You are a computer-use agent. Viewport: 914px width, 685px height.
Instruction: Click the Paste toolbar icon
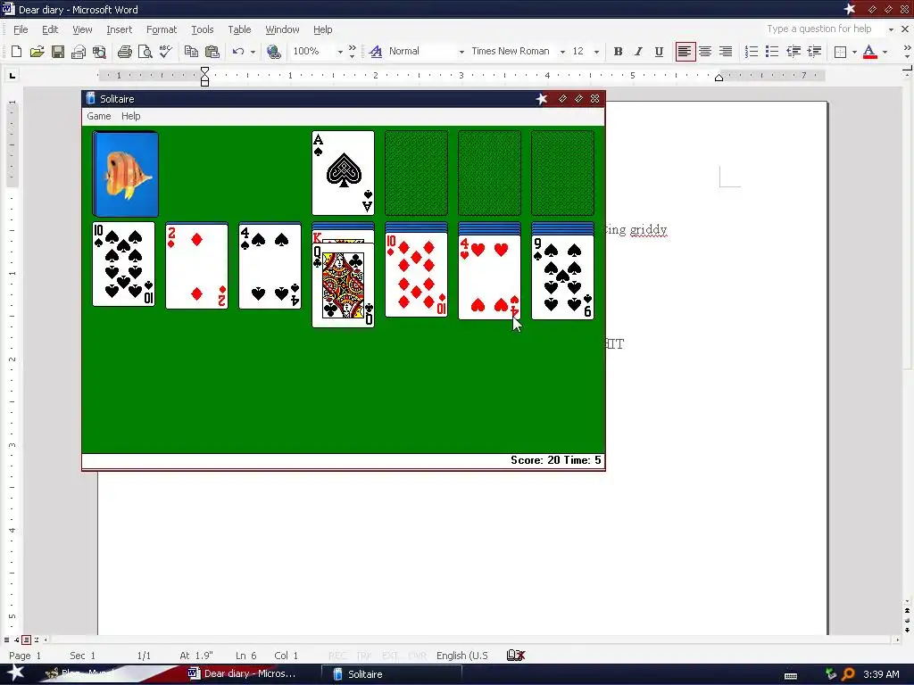pos(212,52)
